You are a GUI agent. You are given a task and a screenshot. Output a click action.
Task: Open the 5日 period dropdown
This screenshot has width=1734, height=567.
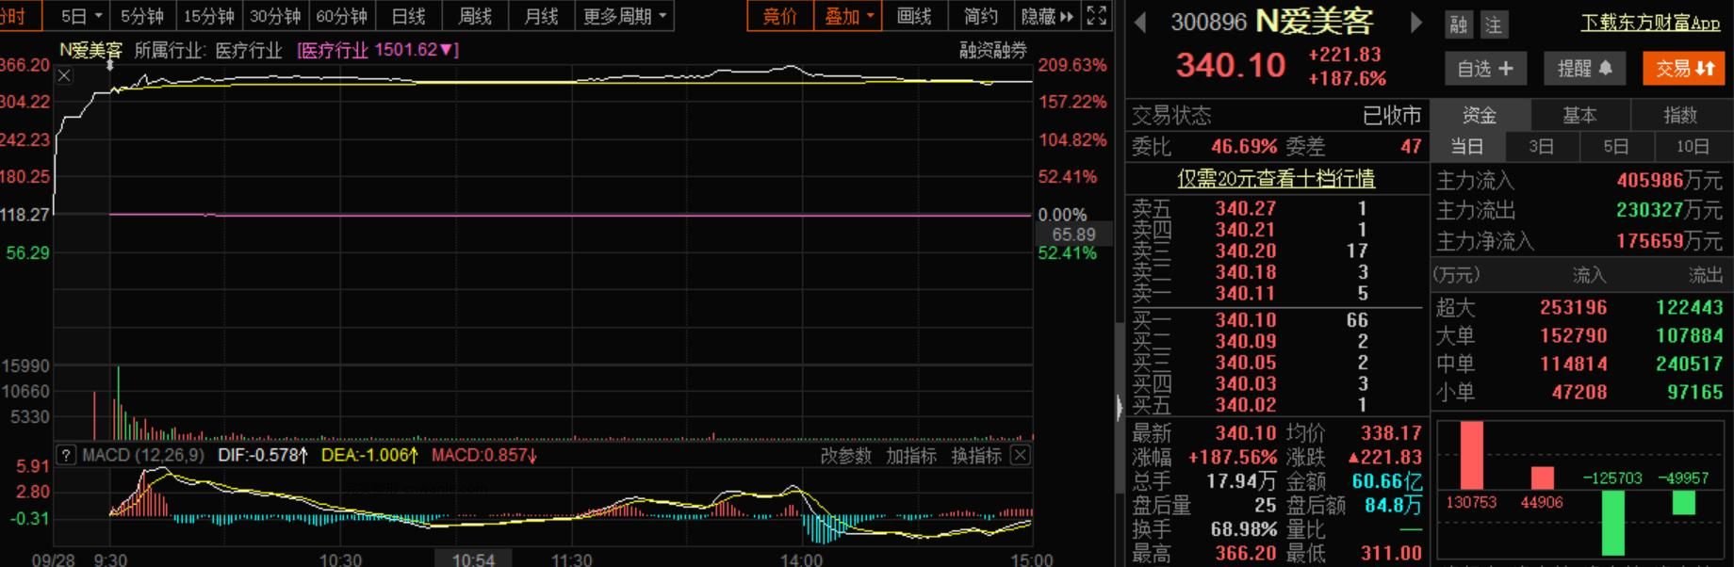tap(81, 16)
